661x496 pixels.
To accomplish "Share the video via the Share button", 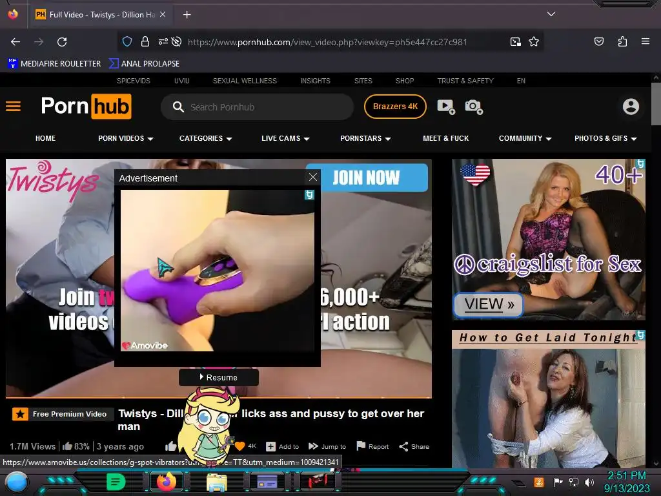I will click(414, 447).
